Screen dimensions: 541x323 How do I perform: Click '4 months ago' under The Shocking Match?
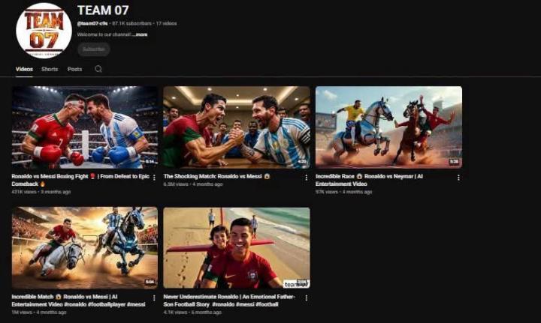[x=207, y=184]
